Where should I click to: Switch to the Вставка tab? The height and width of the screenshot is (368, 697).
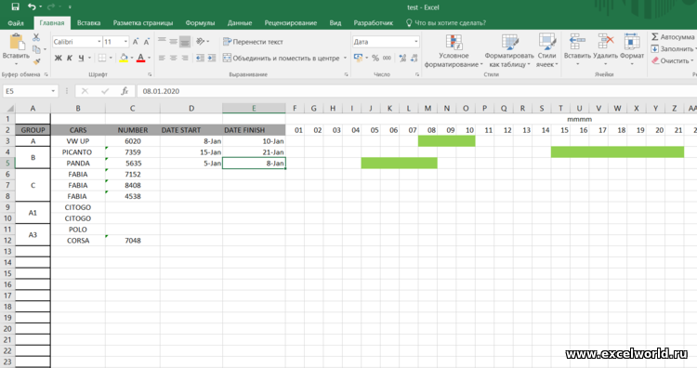pos(88,22)
